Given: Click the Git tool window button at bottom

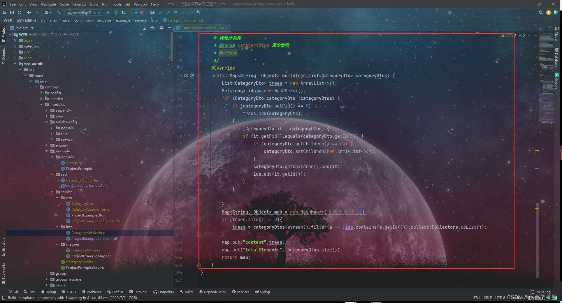Looking at the screenshot, I should [x=13, y=292].
